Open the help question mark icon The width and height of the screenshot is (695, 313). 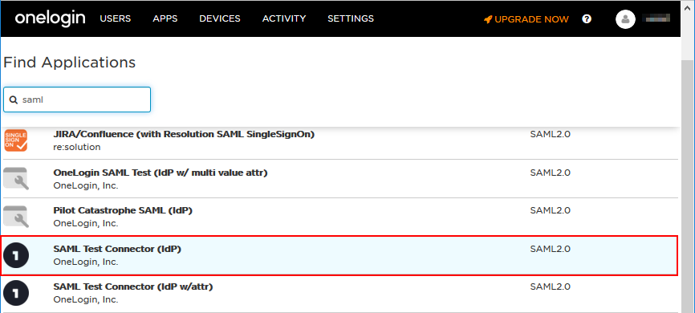click(587, 19)
